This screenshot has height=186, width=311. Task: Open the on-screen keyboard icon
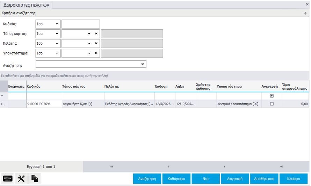tap(8, 178)
